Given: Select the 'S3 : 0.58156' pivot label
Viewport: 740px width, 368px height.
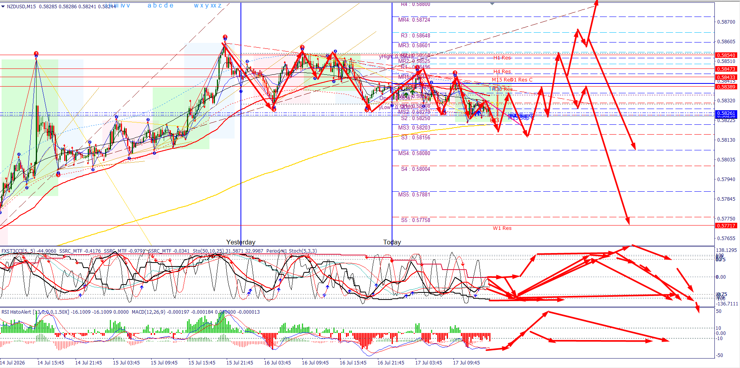Looking at the screenshot, I should (415, 137).
